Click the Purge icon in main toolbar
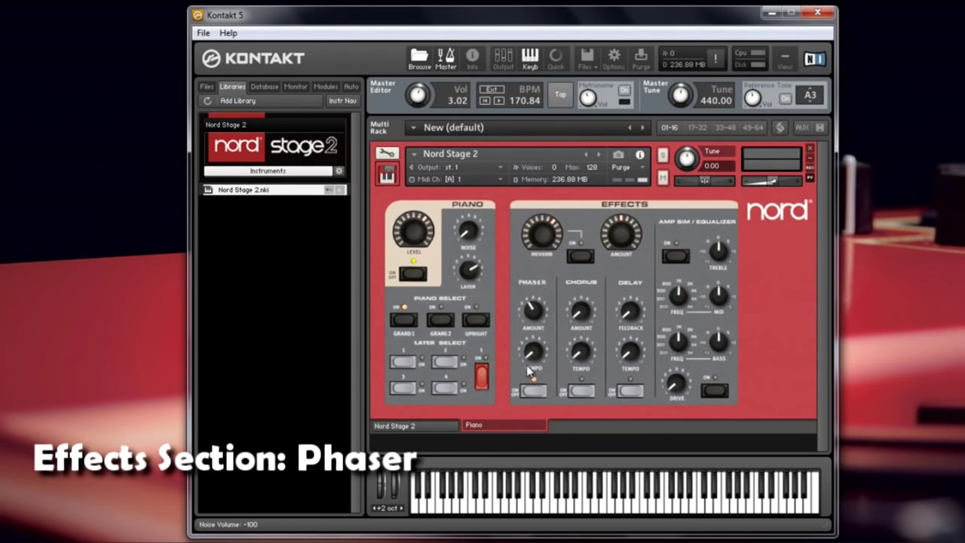The image size is (965, 543). click(x=641, y=58)
